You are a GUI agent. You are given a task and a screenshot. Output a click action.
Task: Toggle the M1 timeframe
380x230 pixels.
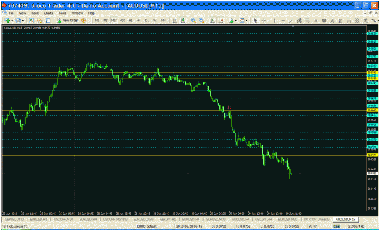click(x=97, y=21)
